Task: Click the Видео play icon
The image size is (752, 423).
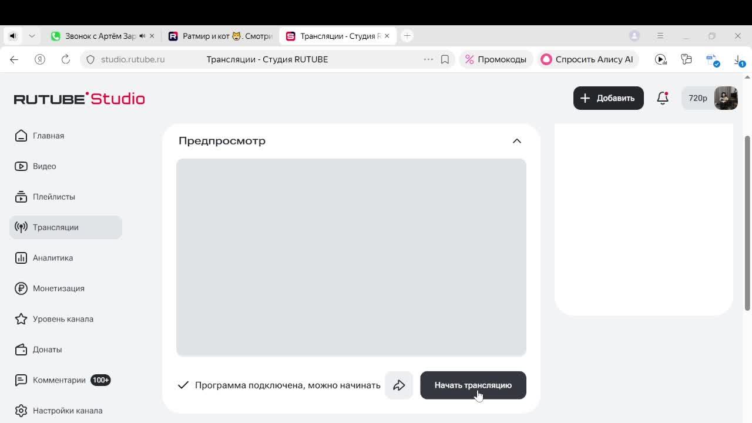Action: tap(21, 166)
